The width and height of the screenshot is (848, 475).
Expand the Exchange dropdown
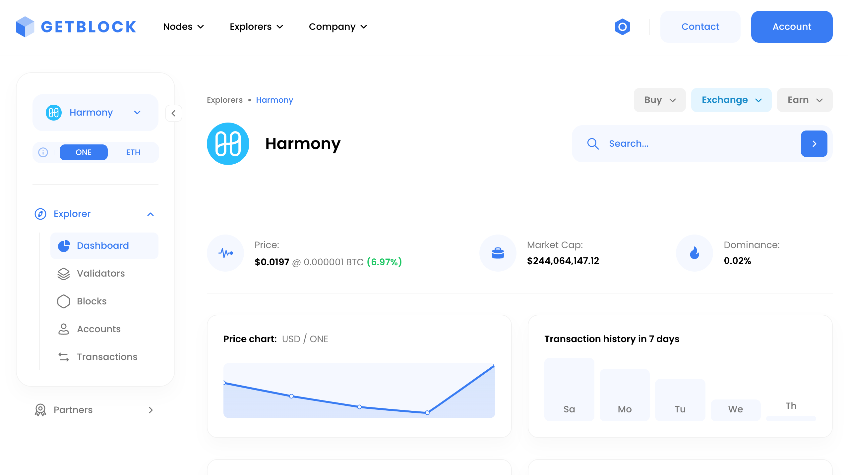tap(731, 100)
